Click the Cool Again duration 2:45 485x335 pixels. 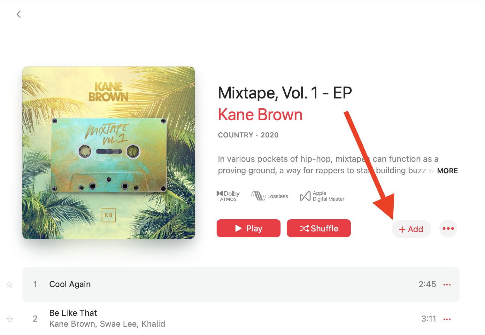(x=427, y=284)
